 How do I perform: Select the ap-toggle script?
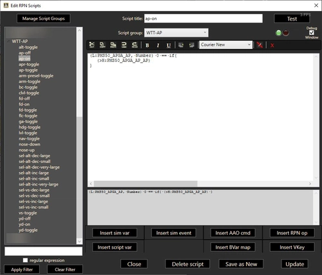pyautogui.click(x=28, y=70)
